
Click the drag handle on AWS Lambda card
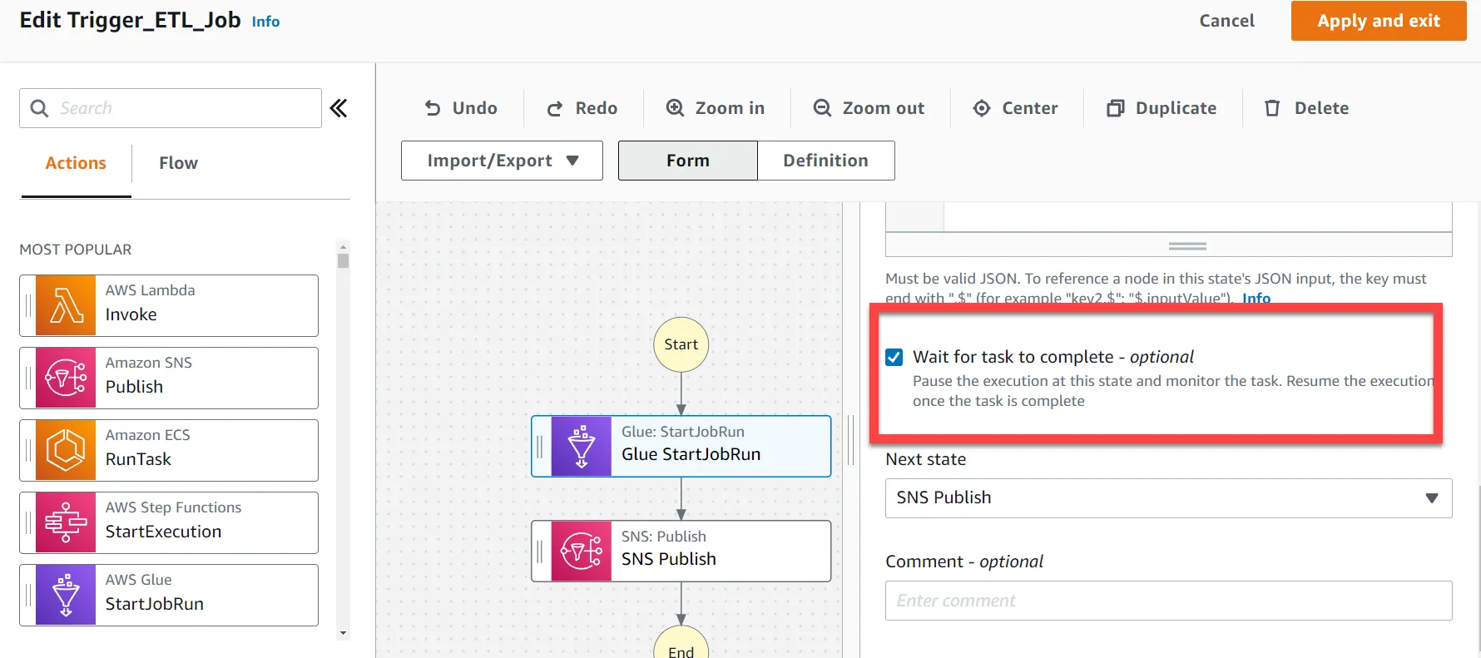[x=28, y=305]
